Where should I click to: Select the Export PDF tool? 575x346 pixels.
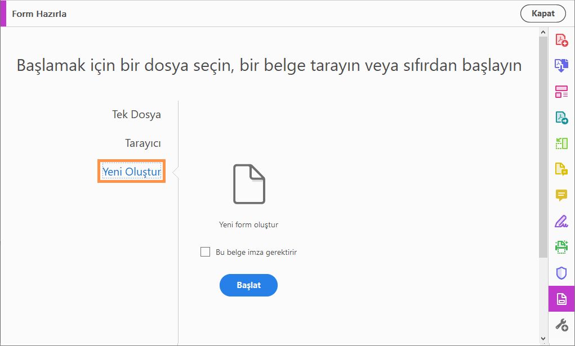coord(561,118)
